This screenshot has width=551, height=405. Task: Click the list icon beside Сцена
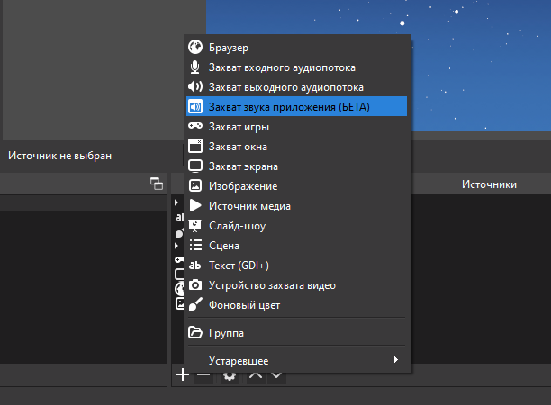tap(195, 245)
